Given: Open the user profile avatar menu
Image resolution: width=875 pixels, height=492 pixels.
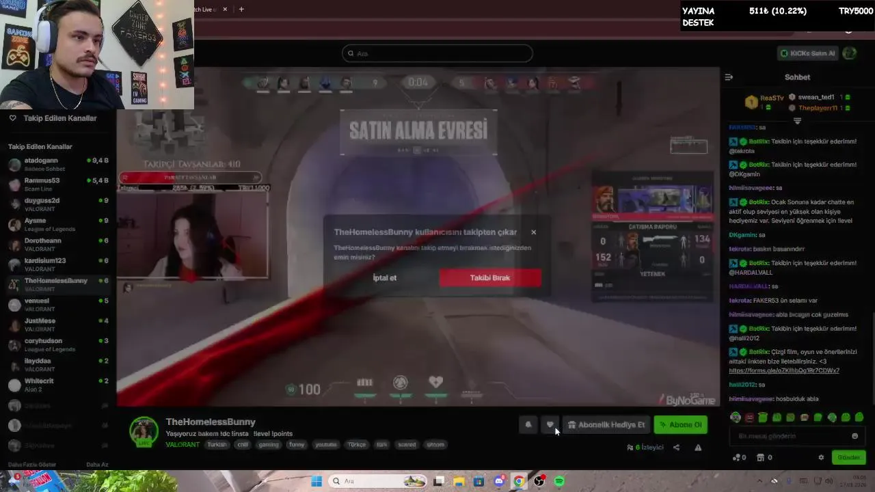Looking at the screenshot, I should (850, 53).
